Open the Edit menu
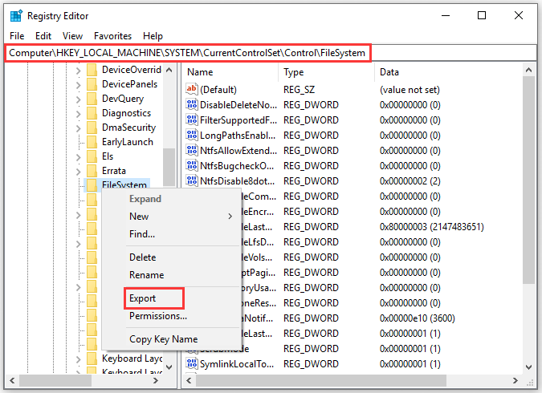 [43, 36]
